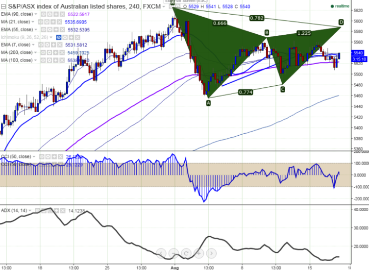Remove the MA (100, close) indicator
Screen dimensions: 369x270
pyautogui.click(x=62, y=60)
